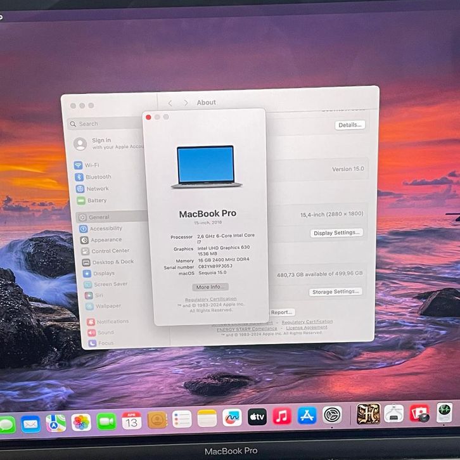The width and height of the screenshot is (460, 460).
Task: Open the License Agreement link
Action: 307,328
